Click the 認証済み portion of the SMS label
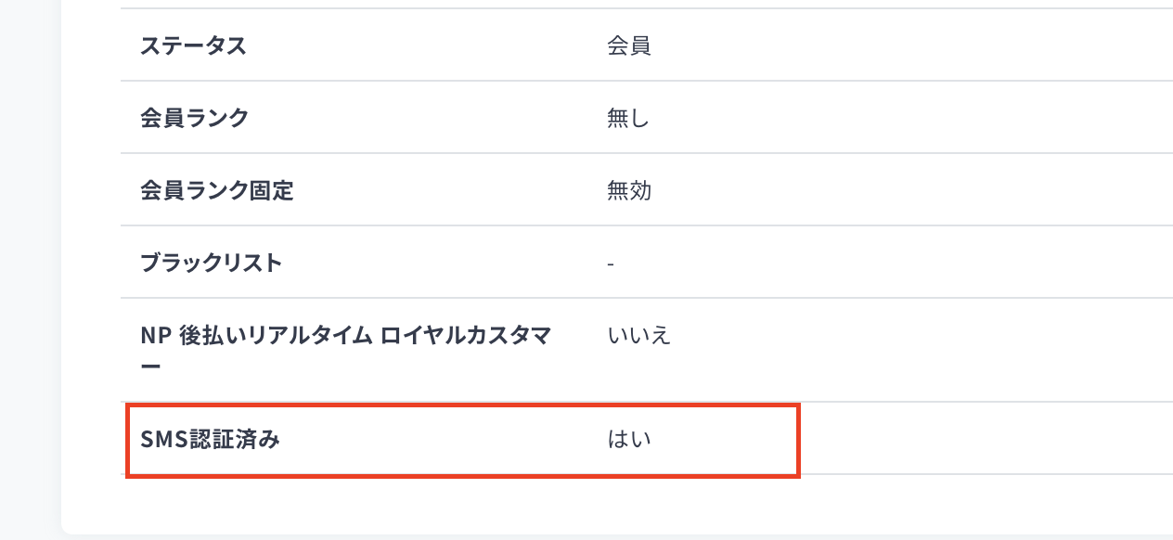 pyautogui.click(x=234, y=439)
